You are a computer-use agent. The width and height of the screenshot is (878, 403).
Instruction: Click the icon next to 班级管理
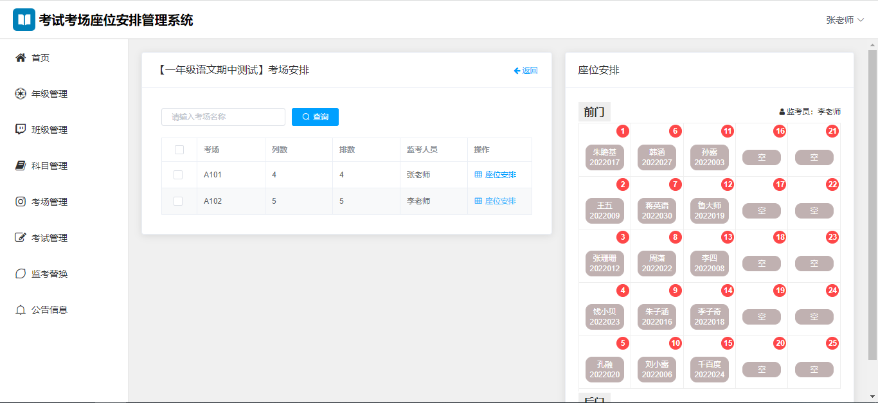tap(21, 130)
